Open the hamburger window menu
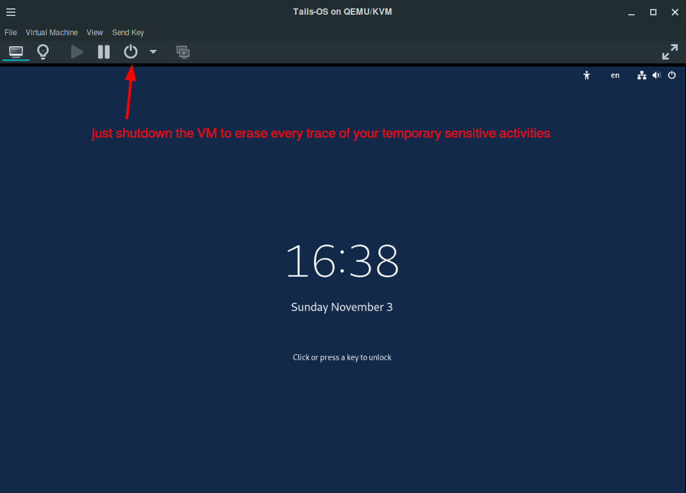The image size is (686, 493). 11,12
